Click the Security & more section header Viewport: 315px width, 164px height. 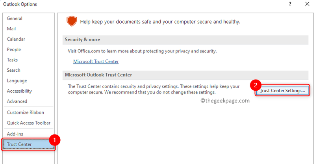(x=185, y=40)
